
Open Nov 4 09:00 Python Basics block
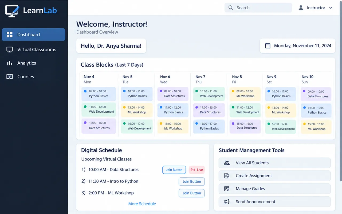click(x=99, y=94)
